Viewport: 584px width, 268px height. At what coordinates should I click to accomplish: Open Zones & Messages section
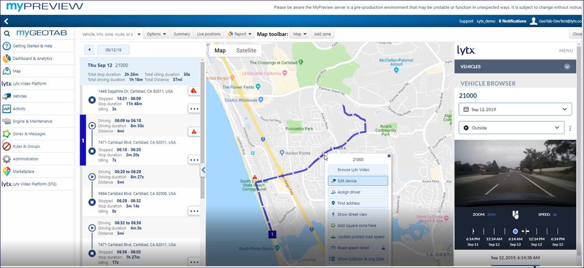[29, 134]
